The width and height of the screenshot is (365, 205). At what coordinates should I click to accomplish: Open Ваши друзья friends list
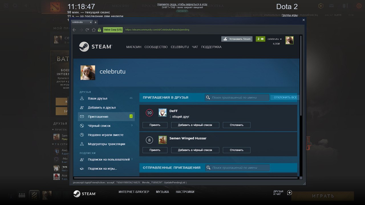click(x=106, y=98)
